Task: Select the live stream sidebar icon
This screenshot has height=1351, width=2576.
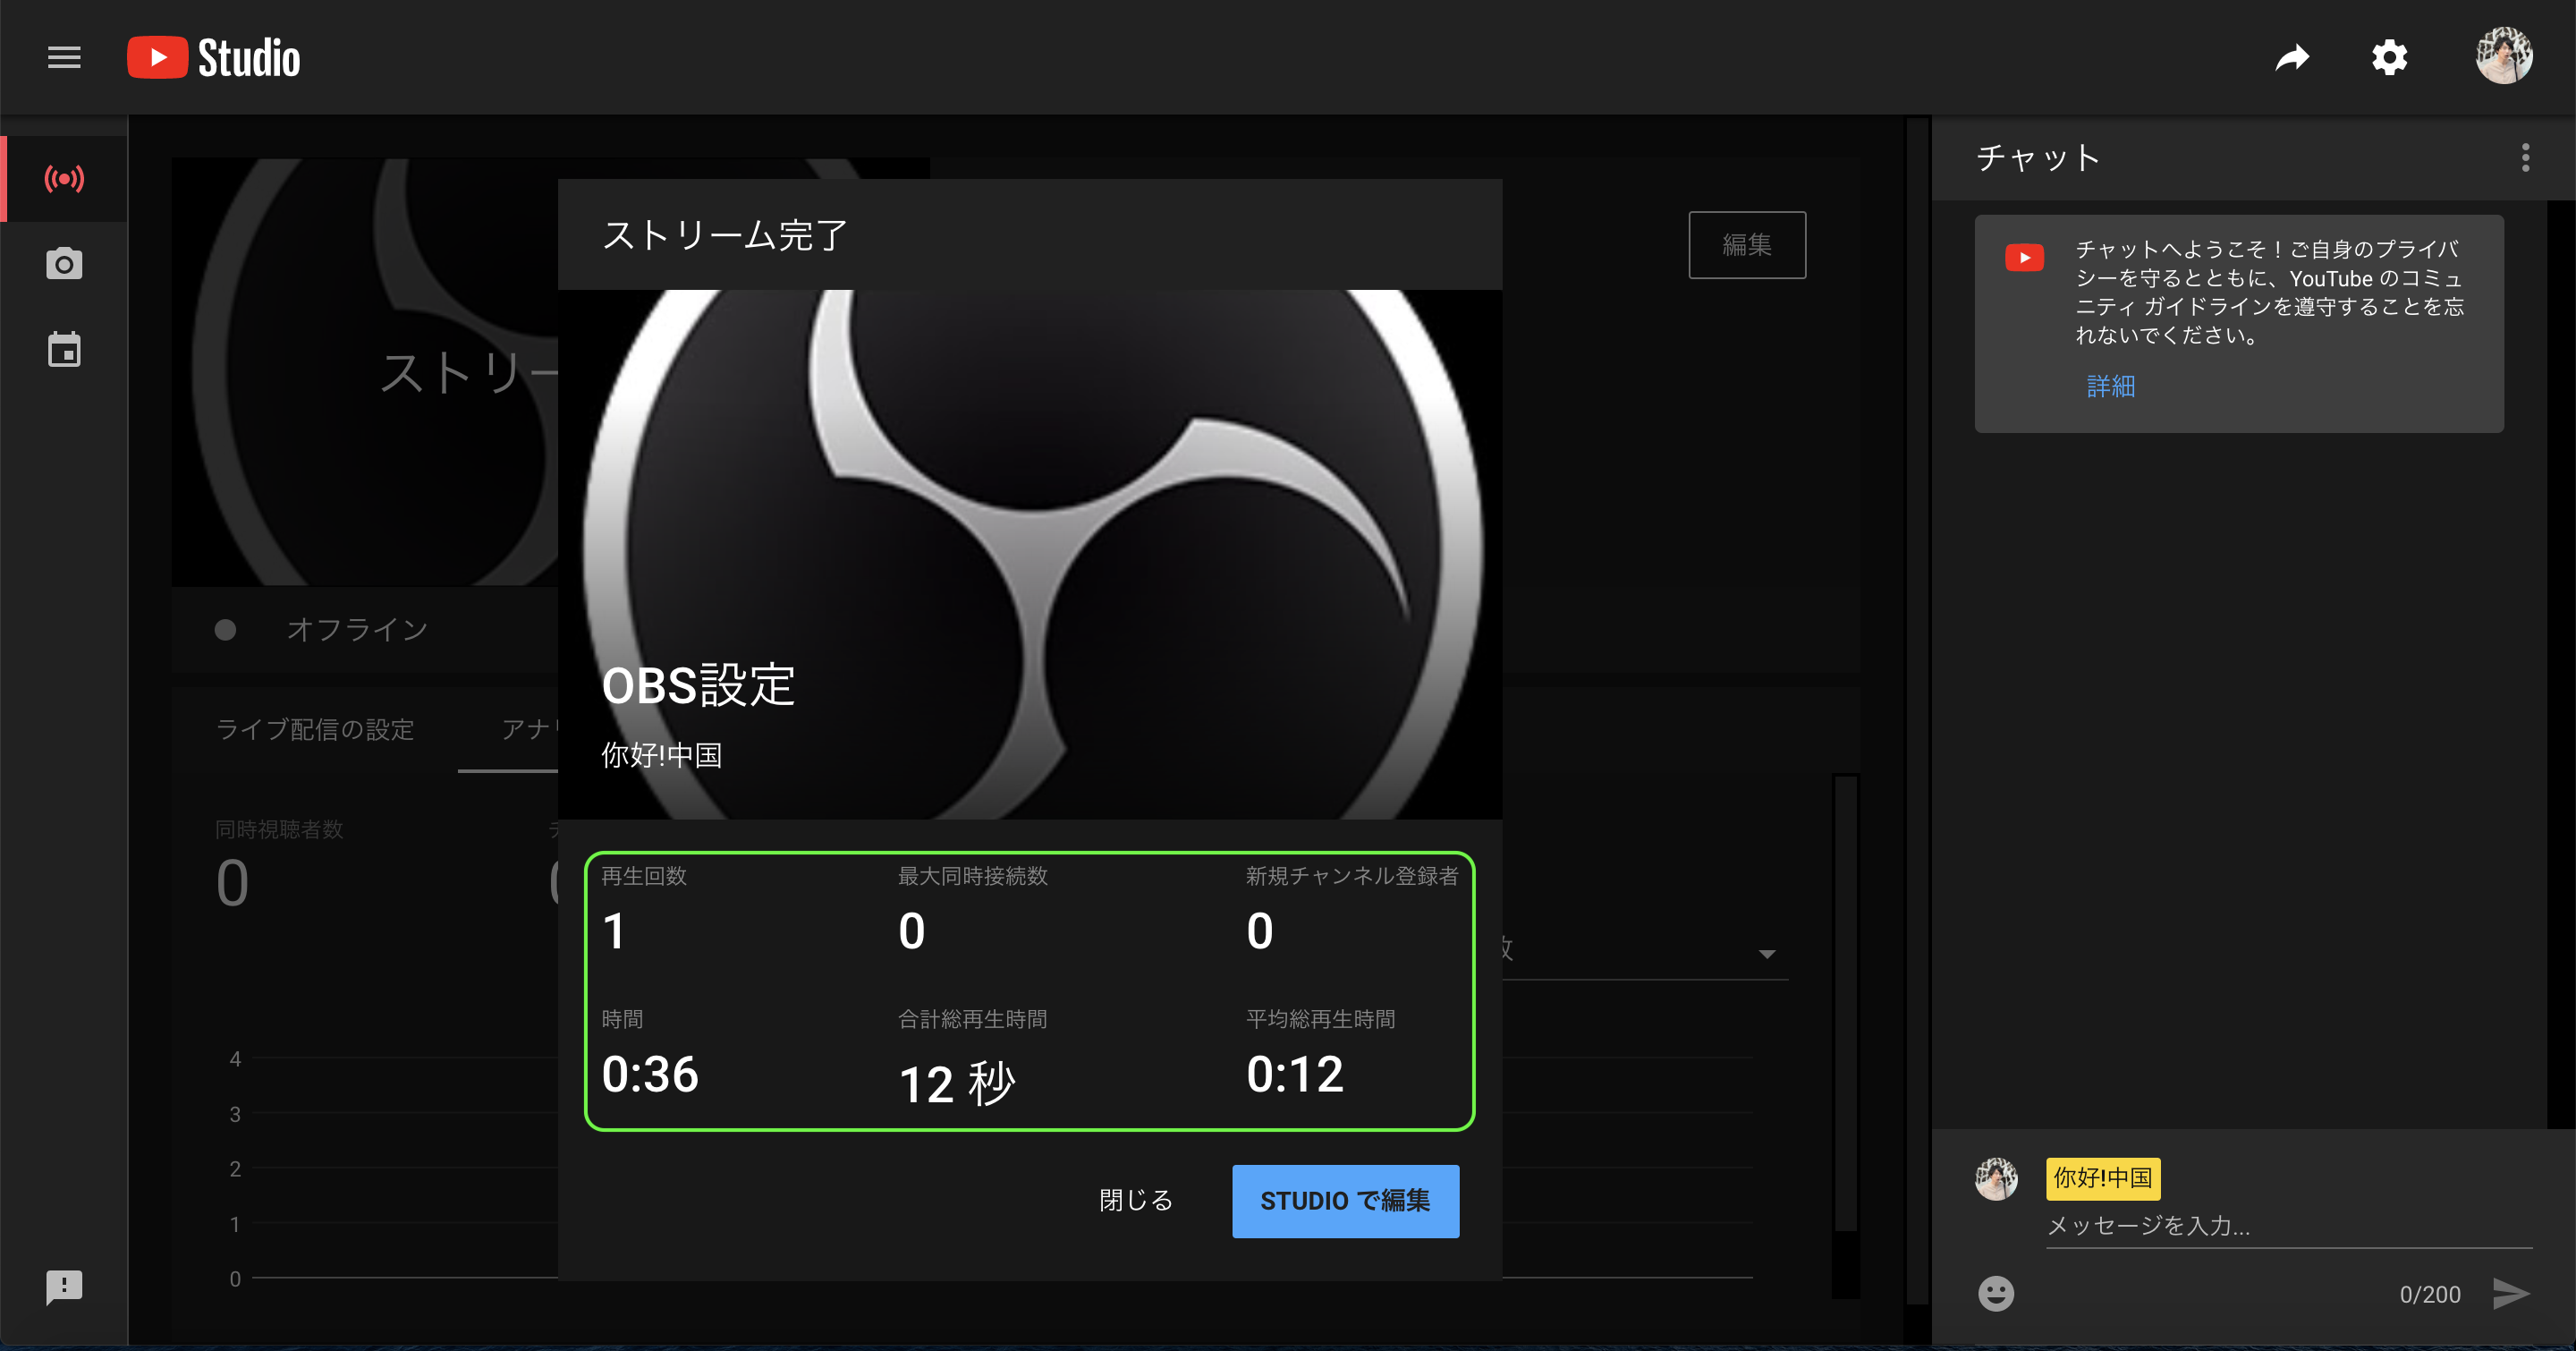Action: 64,179
